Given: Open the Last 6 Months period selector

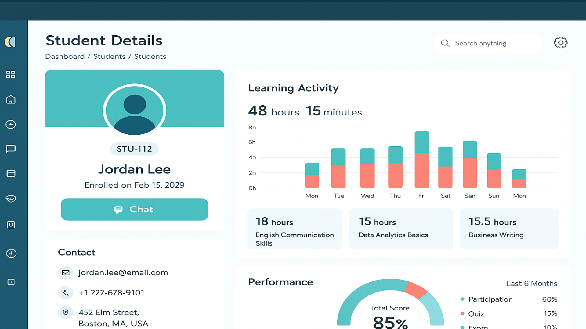Looking at the screenshot, I should click(532, 284).
